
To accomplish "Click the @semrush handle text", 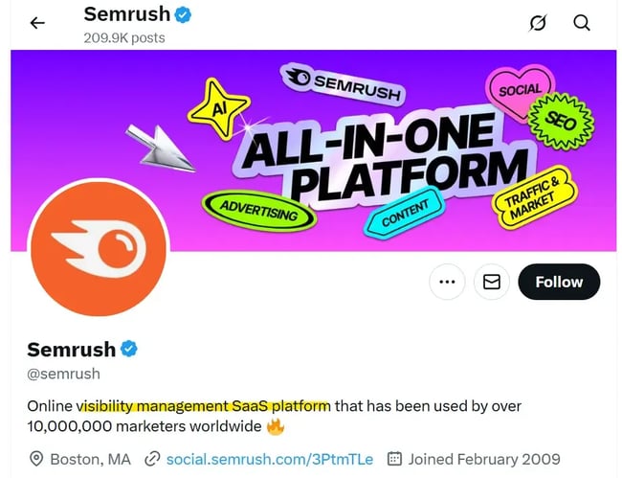I will 63,374.
